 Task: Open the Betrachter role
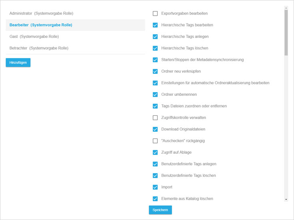39,48
